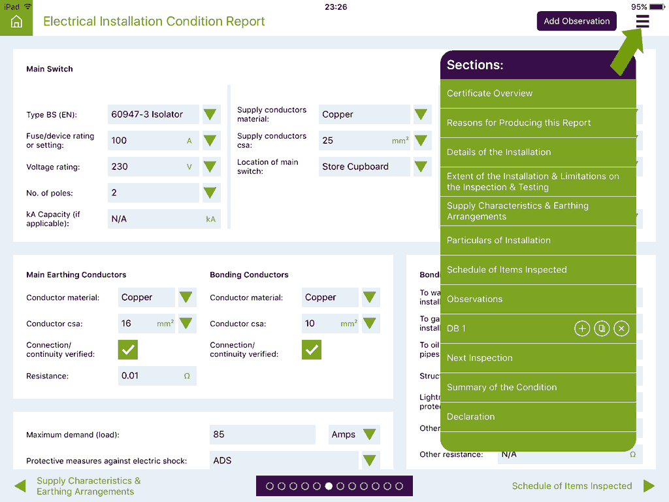This screenshot has width=669, height=502.
Task: Edit bonding conductor csa value 10
Action: pyautogui.click(x=330, y=323)
